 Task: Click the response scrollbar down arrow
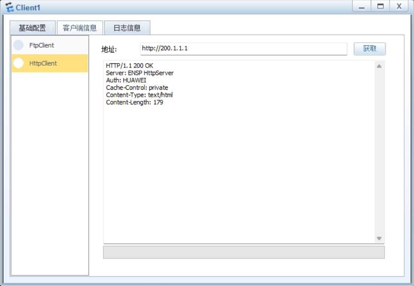(379, 238)
